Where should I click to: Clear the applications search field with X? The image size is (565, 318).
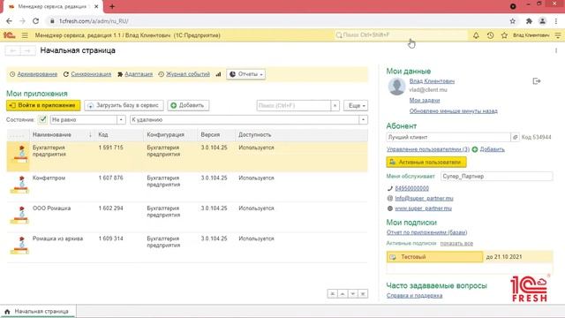click(335, 106)
